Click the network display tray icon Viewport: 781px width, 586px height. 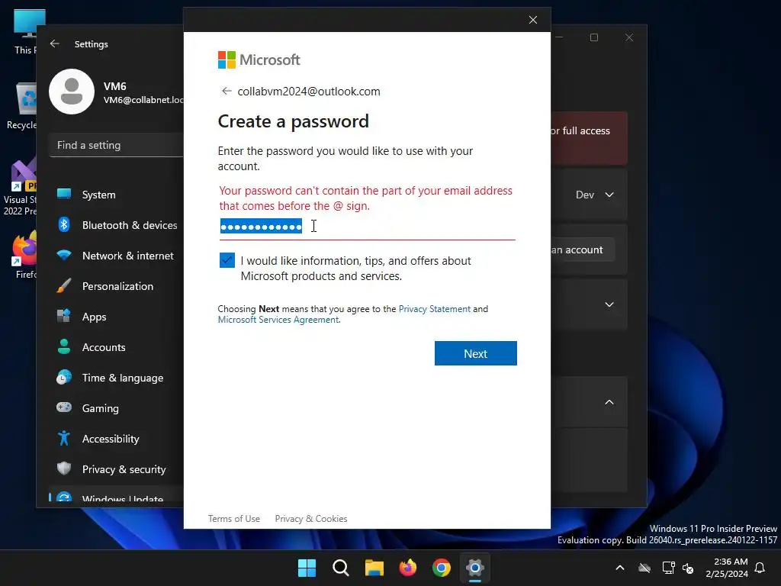tap(668, 568)
